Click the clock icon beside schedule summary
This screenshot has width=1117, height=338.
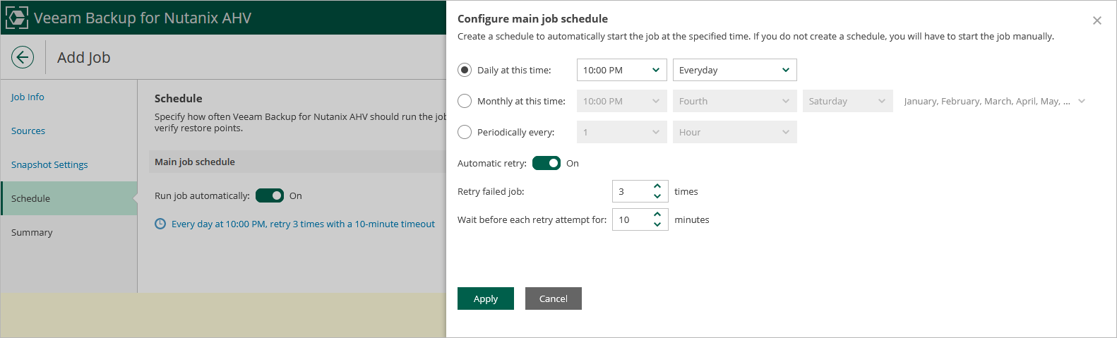coord(160,224)
